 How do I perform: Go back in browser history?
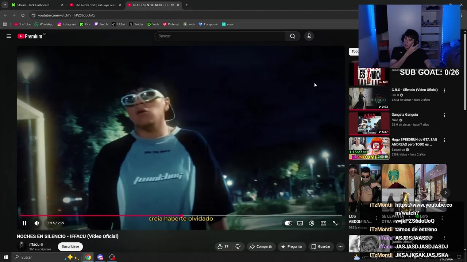[x=5, y=15]
